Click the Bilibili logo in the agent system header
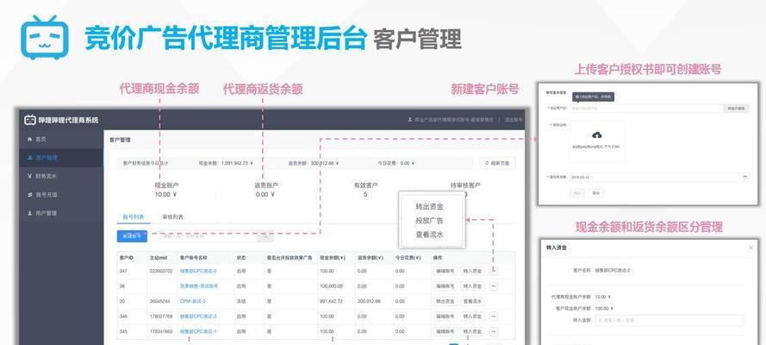 [30, 120]
